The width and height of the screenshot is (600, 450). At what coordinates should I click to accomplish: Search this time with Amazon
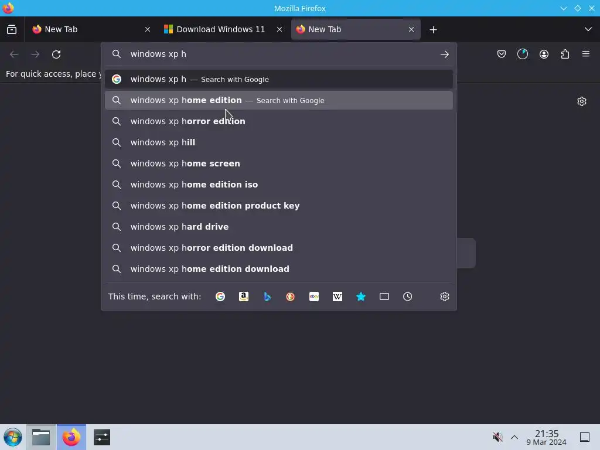(x=244, y=296)
